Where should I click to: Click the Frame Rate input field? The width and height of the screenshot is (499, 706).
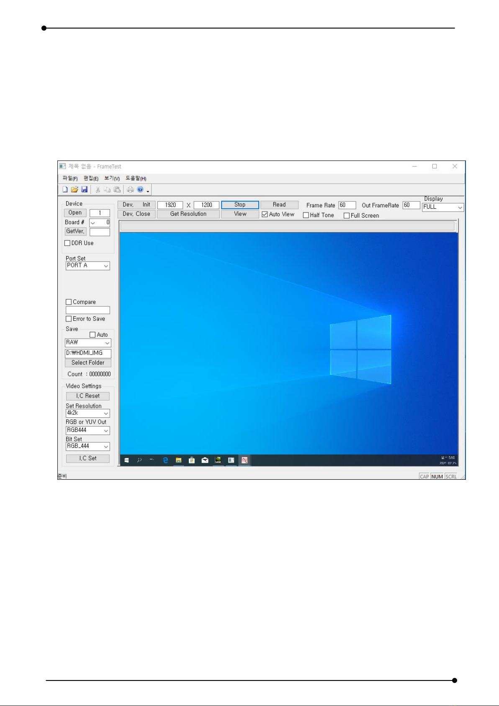click(x=347, y=205)
